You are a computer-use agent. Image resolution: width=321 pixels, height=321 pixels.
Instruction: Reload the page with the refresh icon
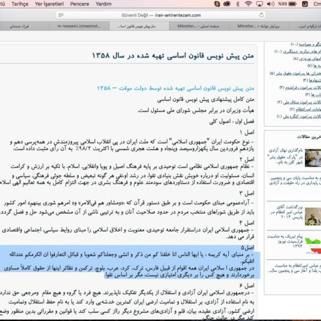tap(262, 15)
